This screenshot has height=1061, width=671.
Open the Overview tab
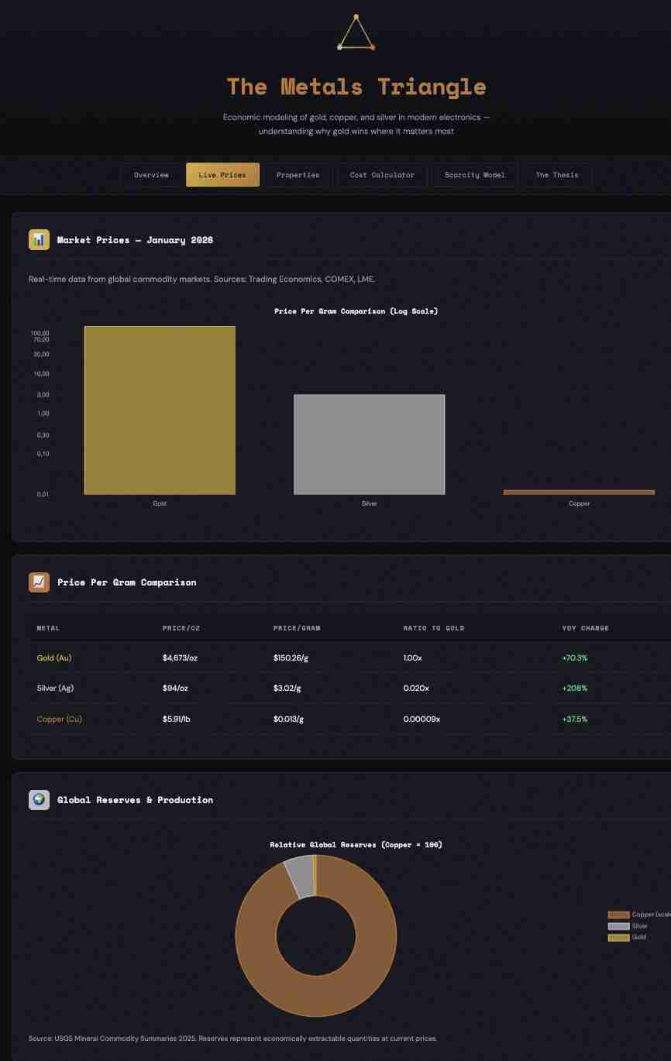point(151,175)
